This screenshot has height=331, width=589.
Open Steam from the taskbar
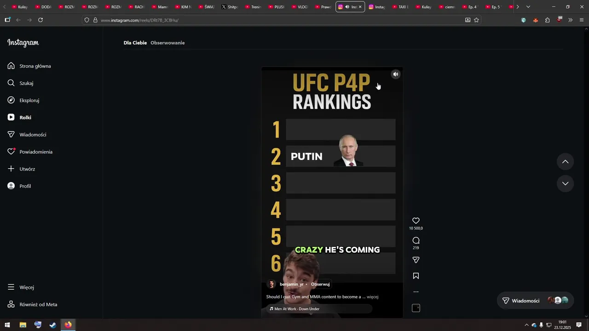coord(53,325)
